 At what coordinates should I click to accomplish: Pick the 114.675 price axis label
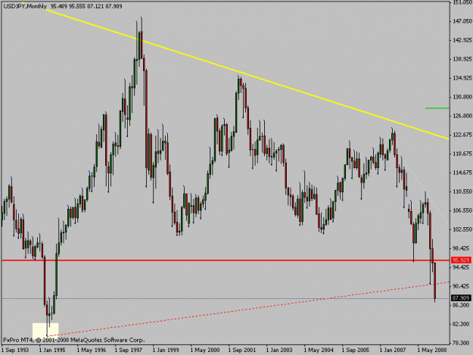(x=462, y=173)
